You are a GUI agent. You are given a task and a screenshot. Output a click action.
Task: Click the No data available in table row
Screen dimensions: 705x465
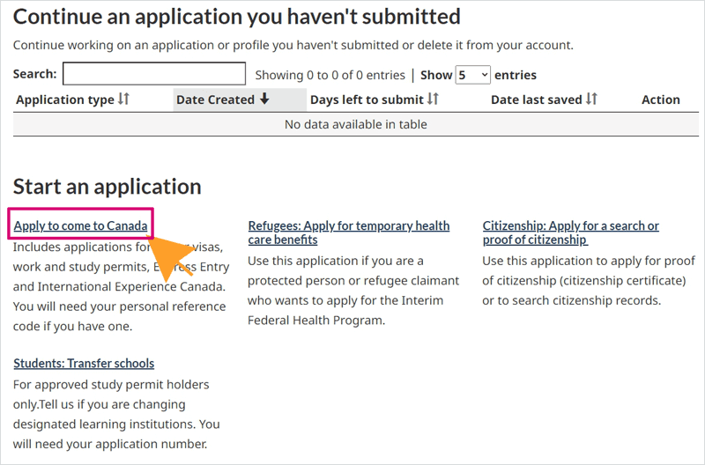(x=356, y=124)
